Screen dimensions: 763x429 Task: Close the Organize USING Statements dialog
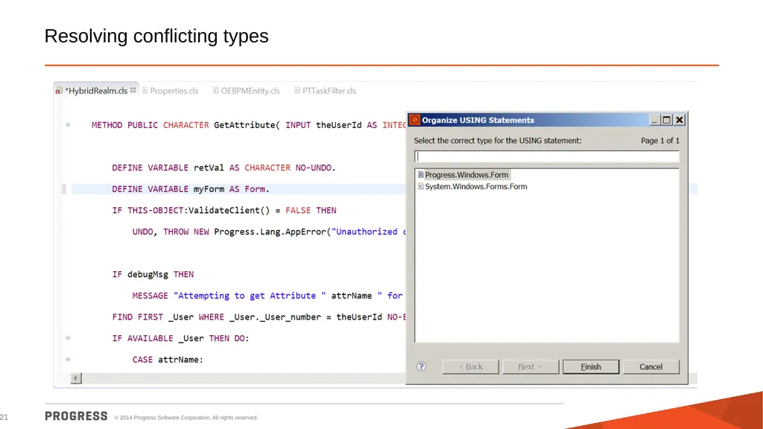[x=680, y=120]
